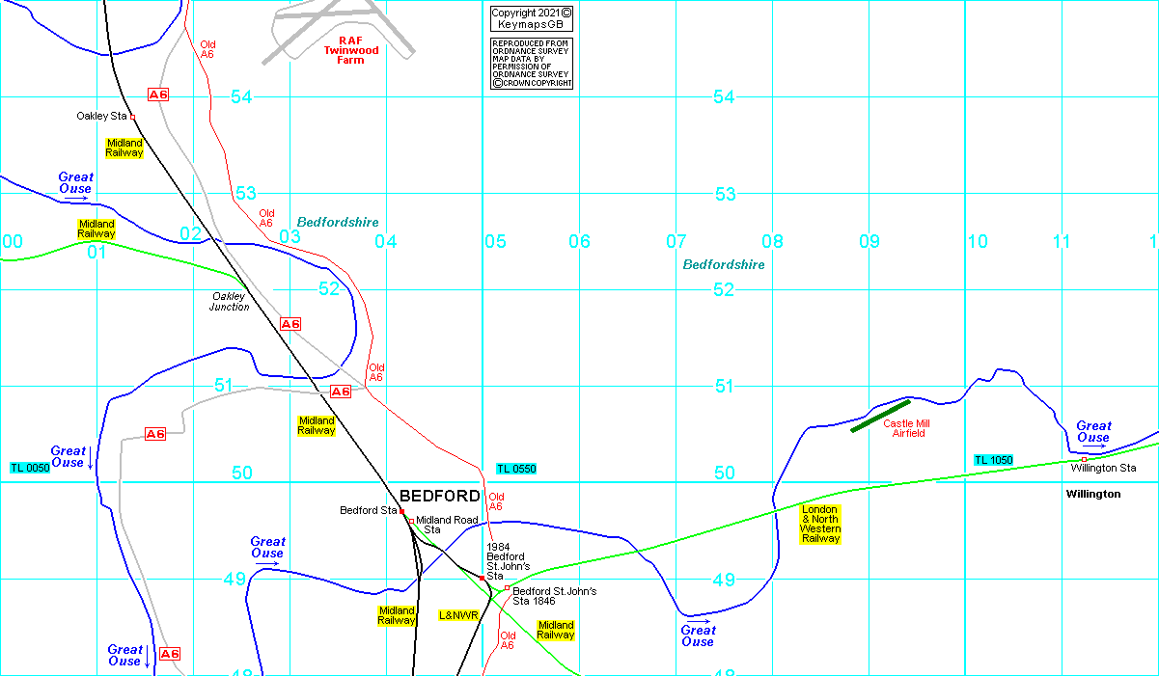Select the Willington Sta station marker
Screen dimensions: 1159x676
1084,460
